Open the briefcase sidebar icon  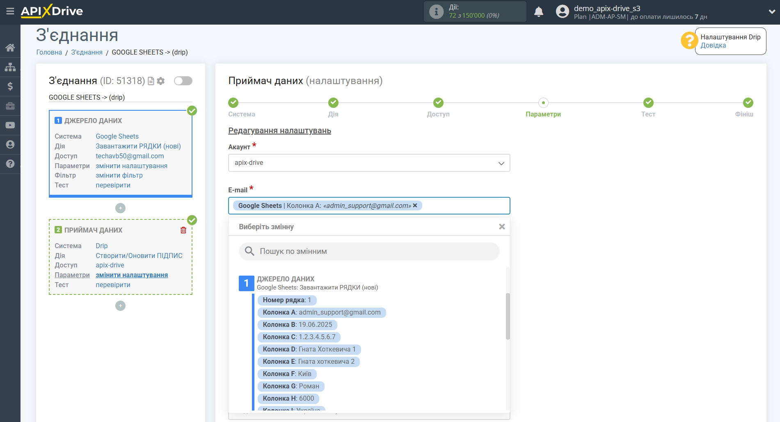10,106
